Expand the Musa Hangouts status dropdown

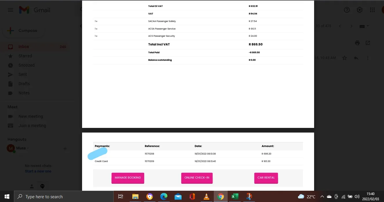click(28, 148)
